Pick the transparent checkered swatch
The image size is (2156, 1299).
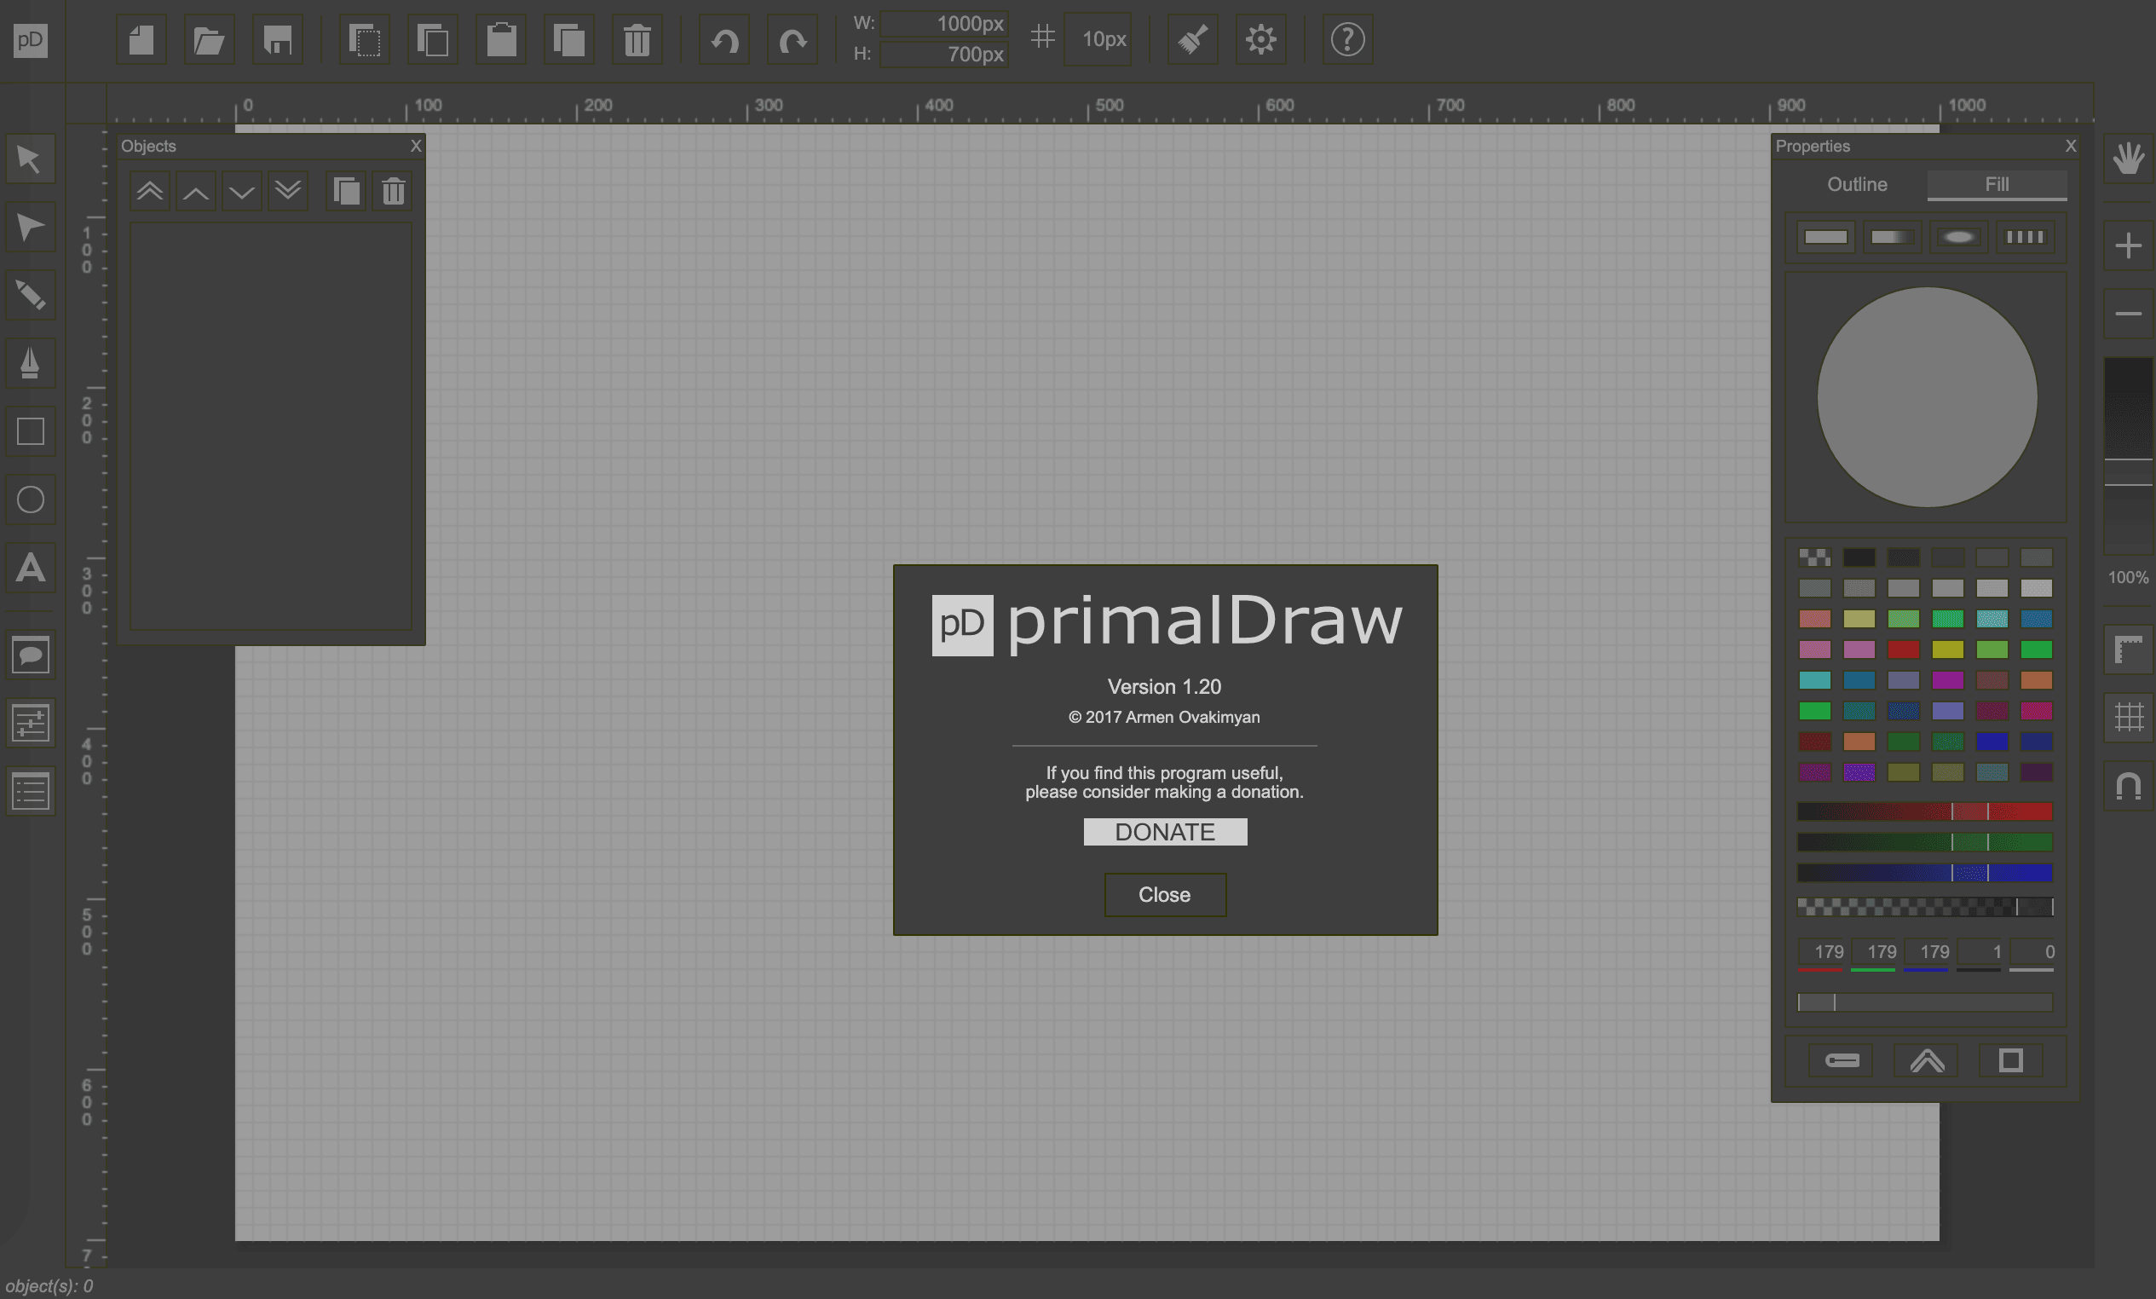(1815, 557)
